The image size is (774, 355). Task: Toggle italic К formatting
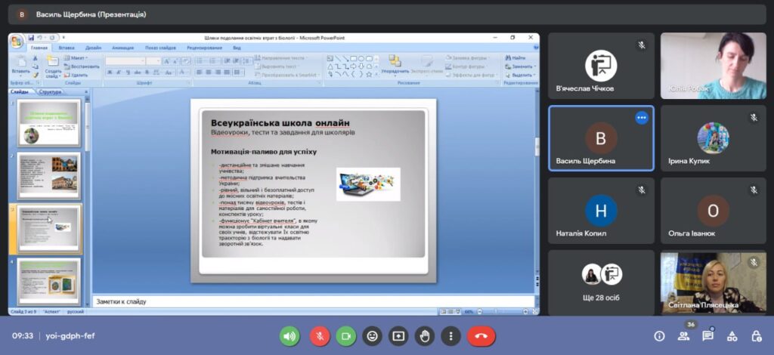119,73
